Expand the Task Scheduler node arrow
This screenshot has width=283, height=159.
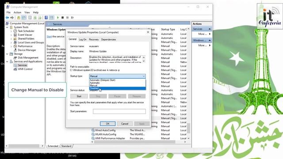(x=11, y=31)
